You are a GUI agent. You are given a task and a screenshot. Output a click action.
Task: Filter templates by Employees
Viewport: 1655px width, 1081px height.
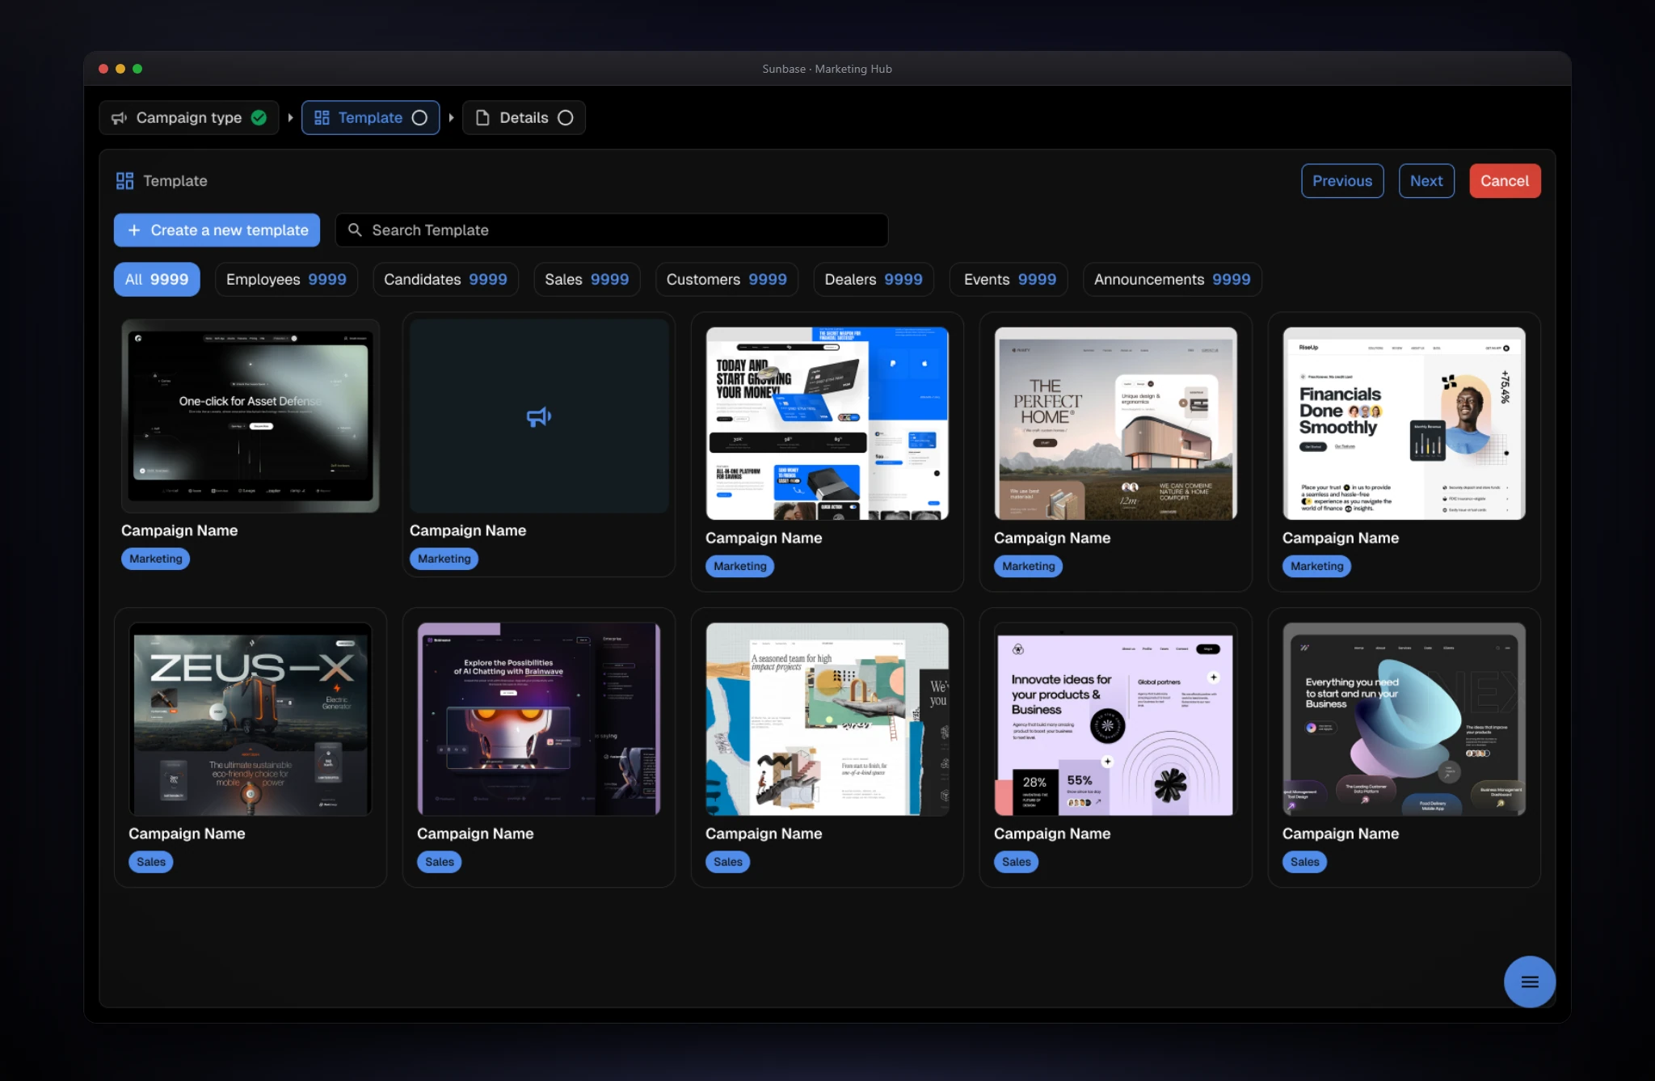coord(286,280)
